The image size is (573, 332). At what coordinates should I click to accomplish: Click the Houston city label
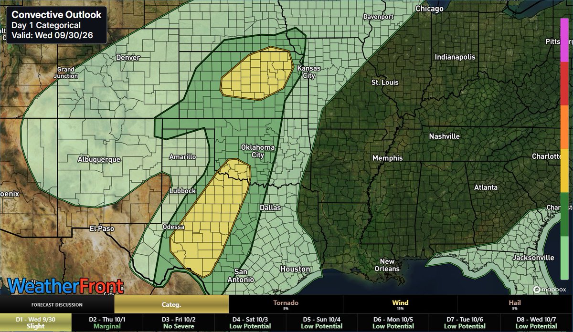[x=295, y=270]
